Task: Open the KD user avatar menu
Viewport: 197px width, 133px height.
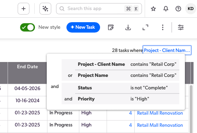Action: [x=190, y=9]
